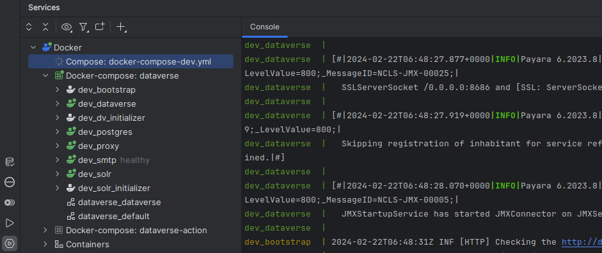Viewport: 602px width, 253px height.
Task: Click the Open in New Tab icon
Action: coord(100,26)
